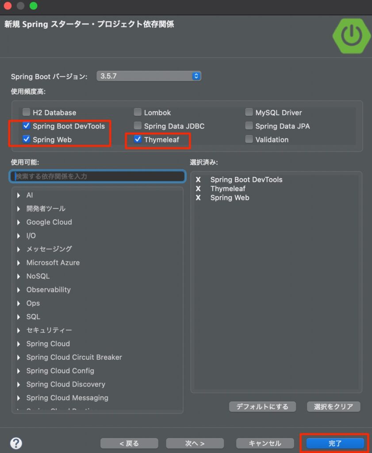The height and width of the screenshot is (453, 372).
Task: Focus the dependency search input field
Action: pos(97,176)
